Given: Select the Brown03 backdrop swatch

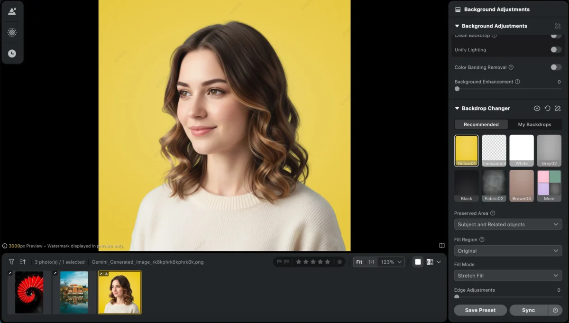Looking at the screenshot, I should [522, 185].
